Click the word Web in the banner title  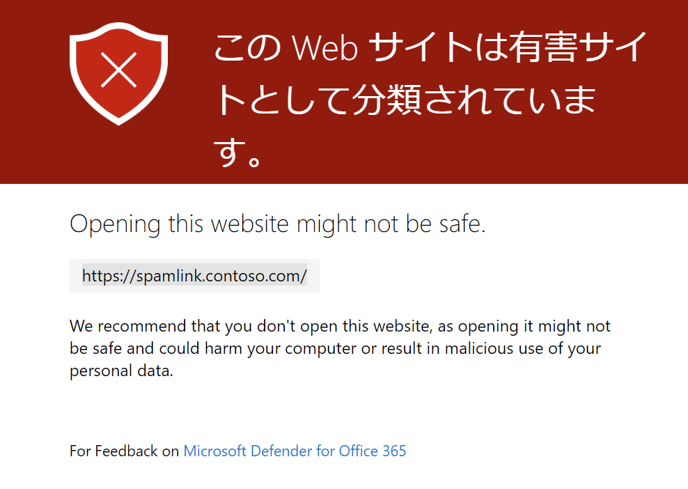click(x=325, y=47)
